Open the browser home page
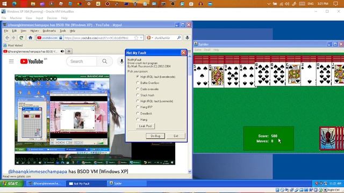The height and width of the screenshot is (193, 344). pyautogui.click(x=30, y=38)
